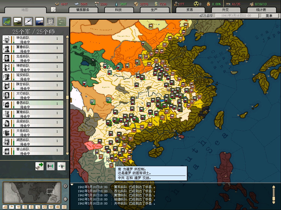
Task: Open the 情报服务 intelligence tab
Action: pos(83,10)
